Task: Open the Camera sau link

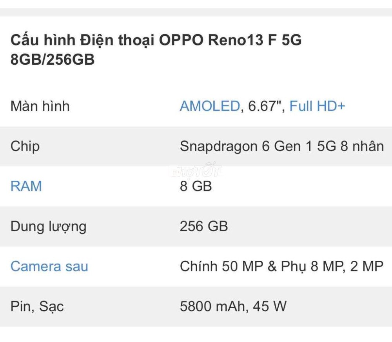Action: pos(49,266)
